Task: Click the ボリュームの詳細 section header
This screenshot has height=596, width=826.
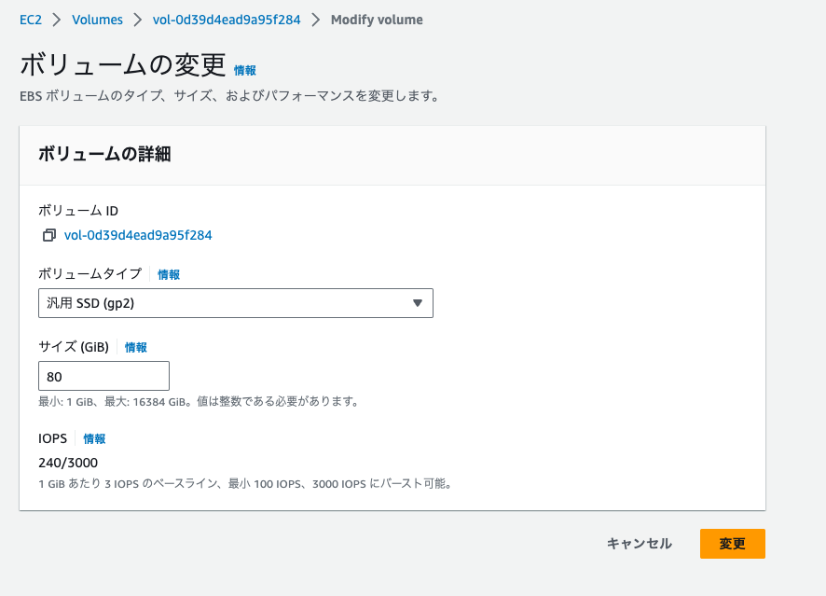Action: click(x=104, y=155)
